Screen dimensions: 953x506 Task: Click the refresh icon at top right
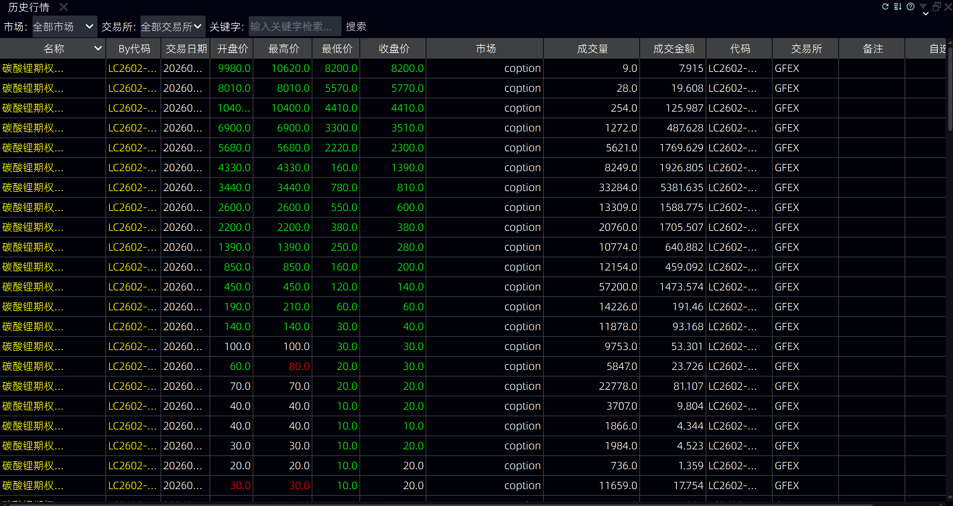pos(885,6)
